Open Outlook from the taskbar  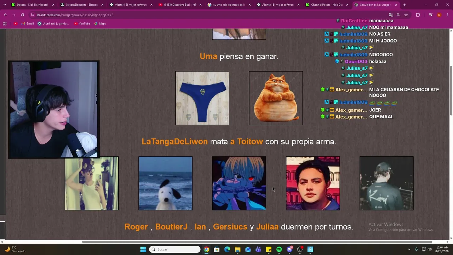pos(248,249)
